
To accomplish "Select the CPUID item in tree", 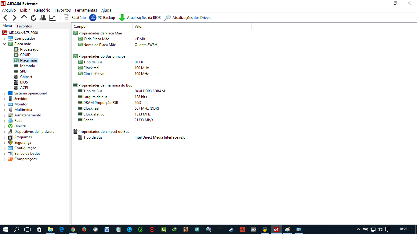I will (25, 55).
